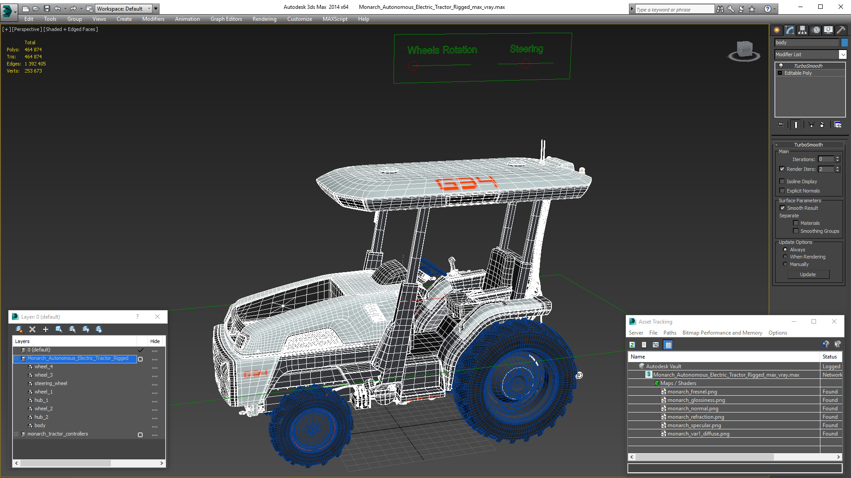
Task: Click the Subscription Center key icon
Action: coord(731,9)
